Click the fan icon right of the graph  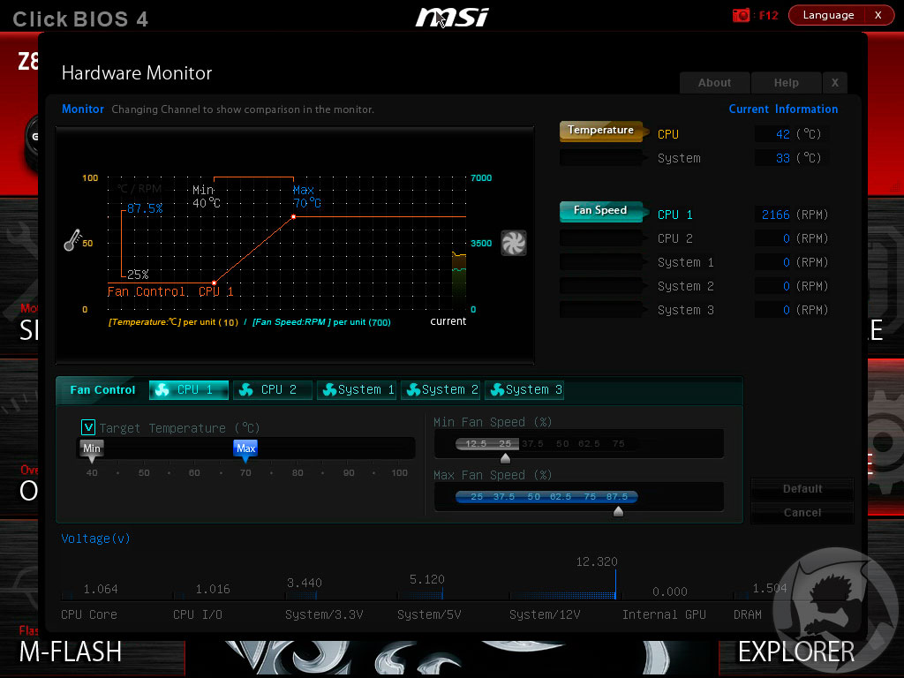point(513,243)
